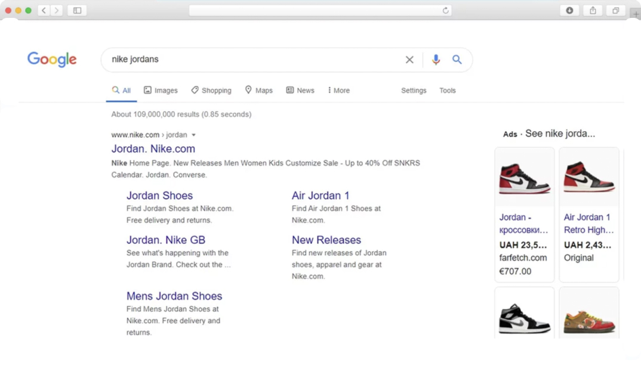
Task: Open the Jordan. Nike.com result link
Action: click(153, 149)
